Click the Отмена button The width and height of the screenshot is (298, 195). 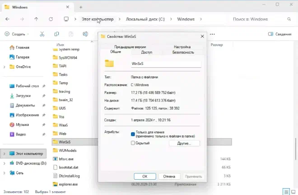[x=169, y=176]
